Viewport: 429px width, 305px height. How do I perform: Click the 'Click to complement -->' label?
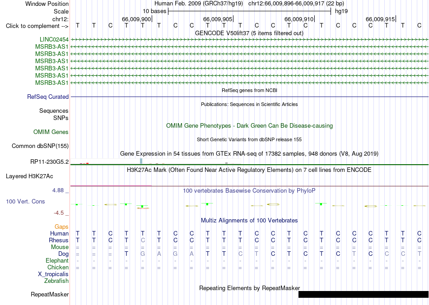click(x=37, y=26)
